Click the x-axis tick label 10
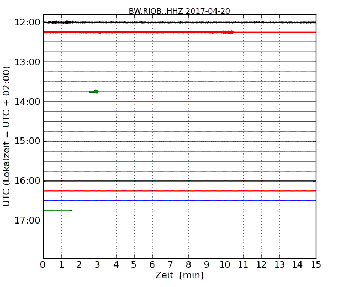The height and width of the screenshot is (287, 359). pos(225,265)
